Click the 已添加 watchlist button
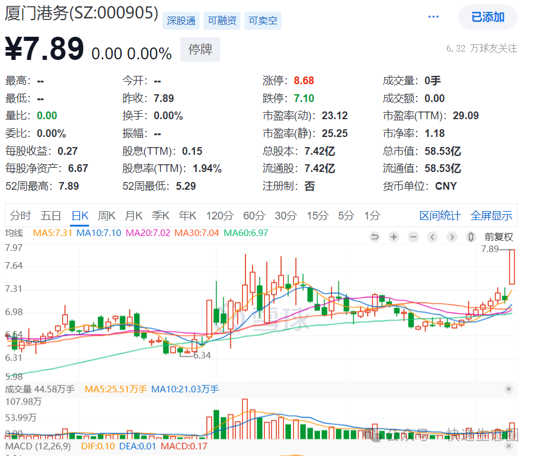This screenshot has height=456, width=536. pyautogui.click(x=488, y=17)
